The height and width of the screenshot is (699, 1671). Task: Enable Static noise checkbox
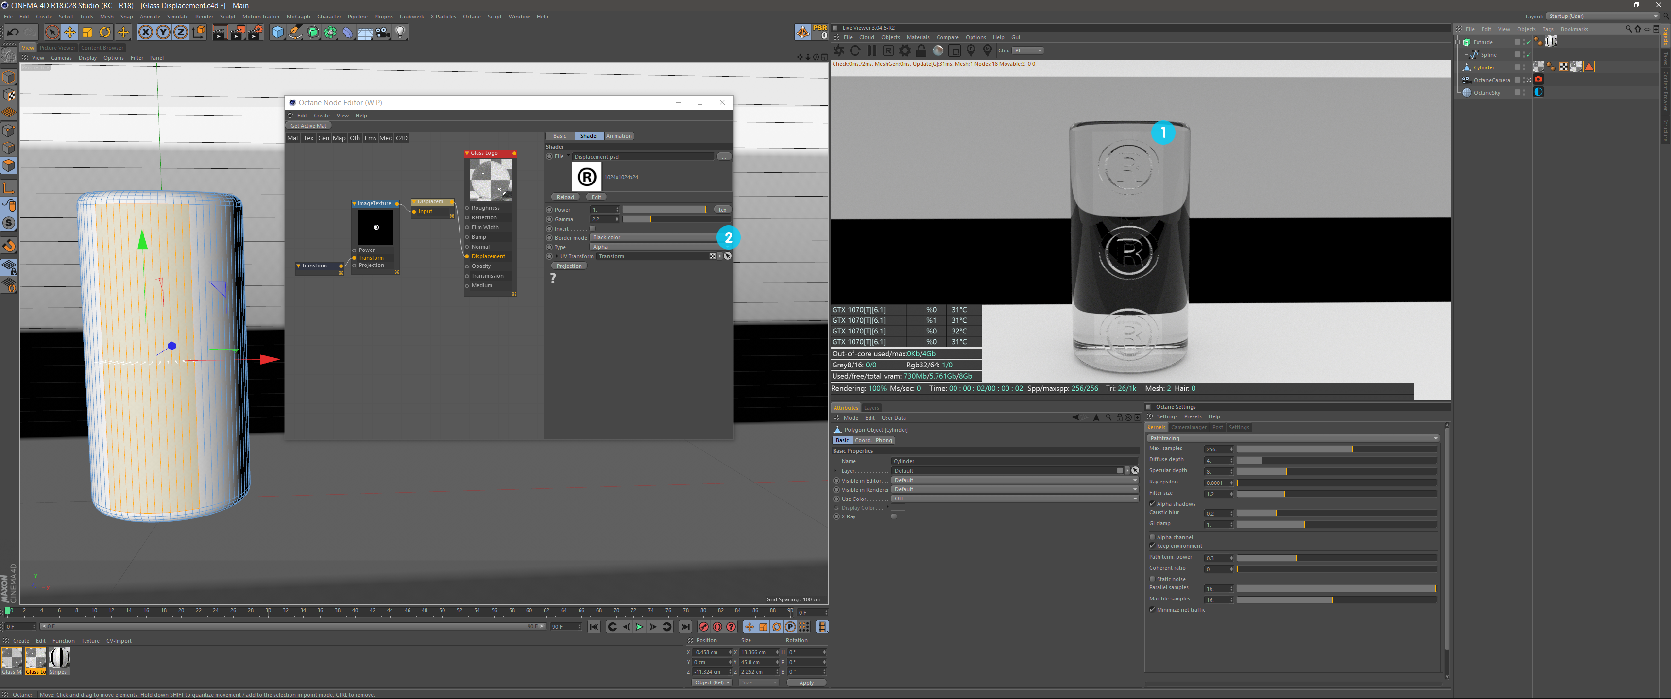click(1152, 579)
